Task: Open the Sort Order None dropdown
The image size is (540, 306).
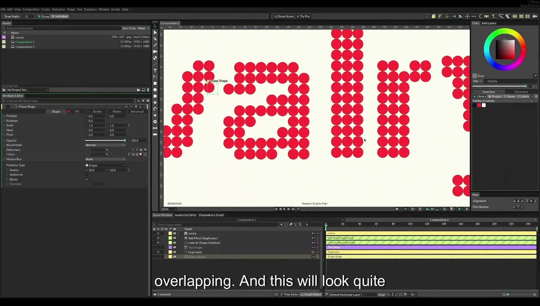Action: 143,28
